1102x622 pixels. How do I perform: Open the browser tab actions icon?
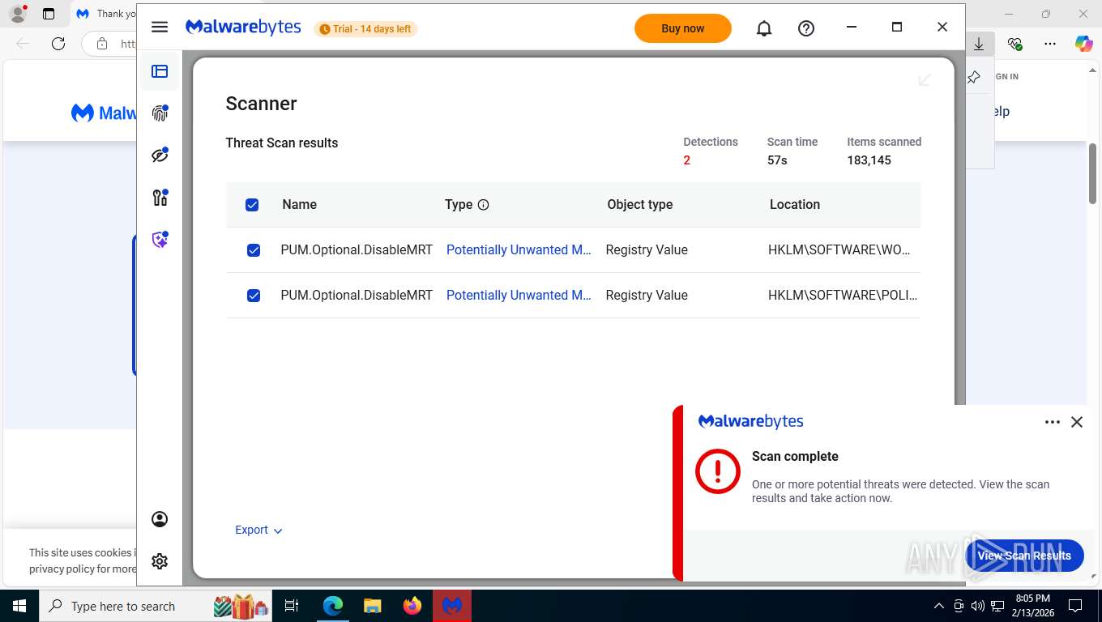tap(49, 14)
